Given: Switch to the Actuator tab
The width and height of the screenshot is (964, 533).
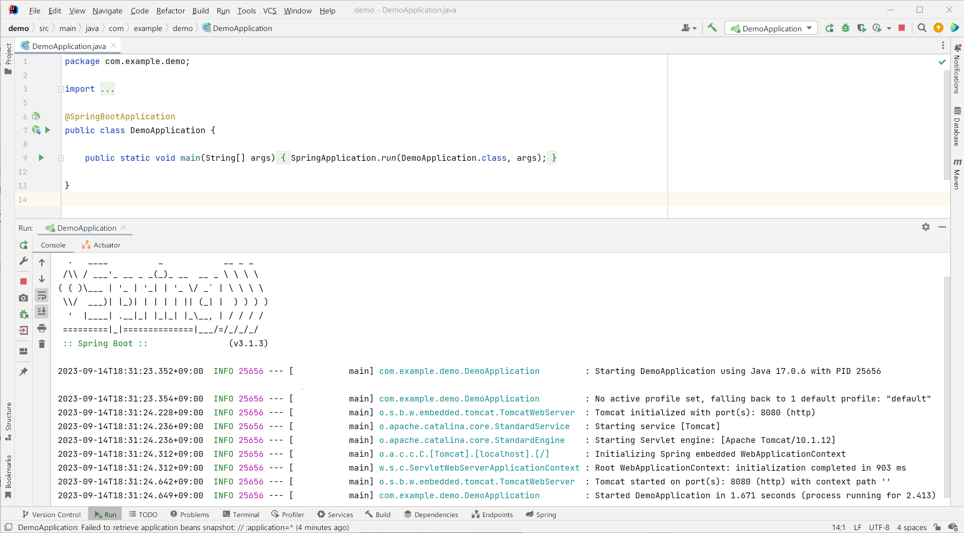Looking at the screenshot, I should coord(101,245).
